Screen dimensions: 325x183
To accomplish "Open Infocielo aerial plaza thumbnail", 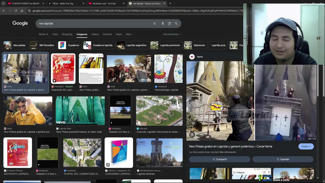I will tap(159, 111).
